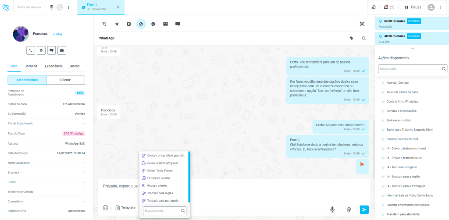Send the message with the blue arrow button
The width and height of the screenshot is (449, 220).
point(364,209)
